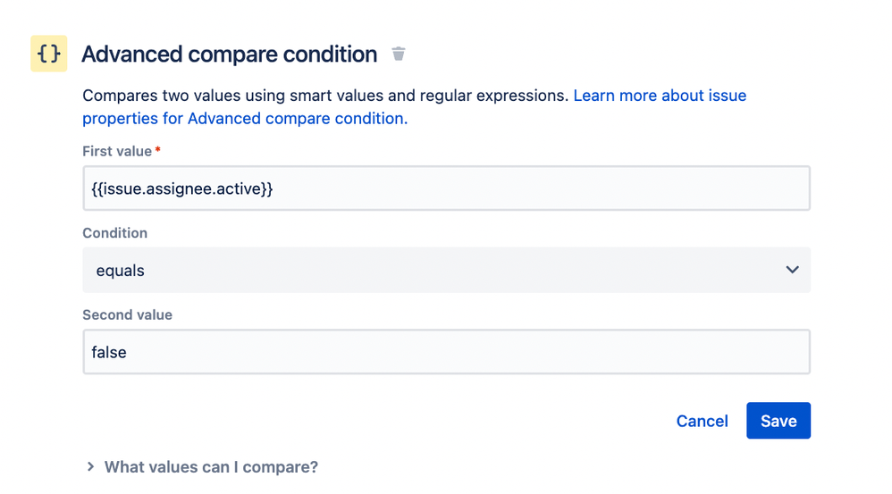Click the Advanced compare condition heading
The width and height of the screenshot is (892, 494).
[x=229, y=54]
